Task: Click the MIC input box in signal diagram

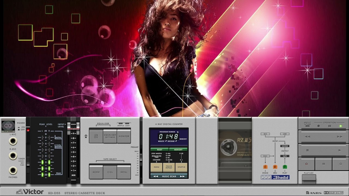Action: click(265, 134)
